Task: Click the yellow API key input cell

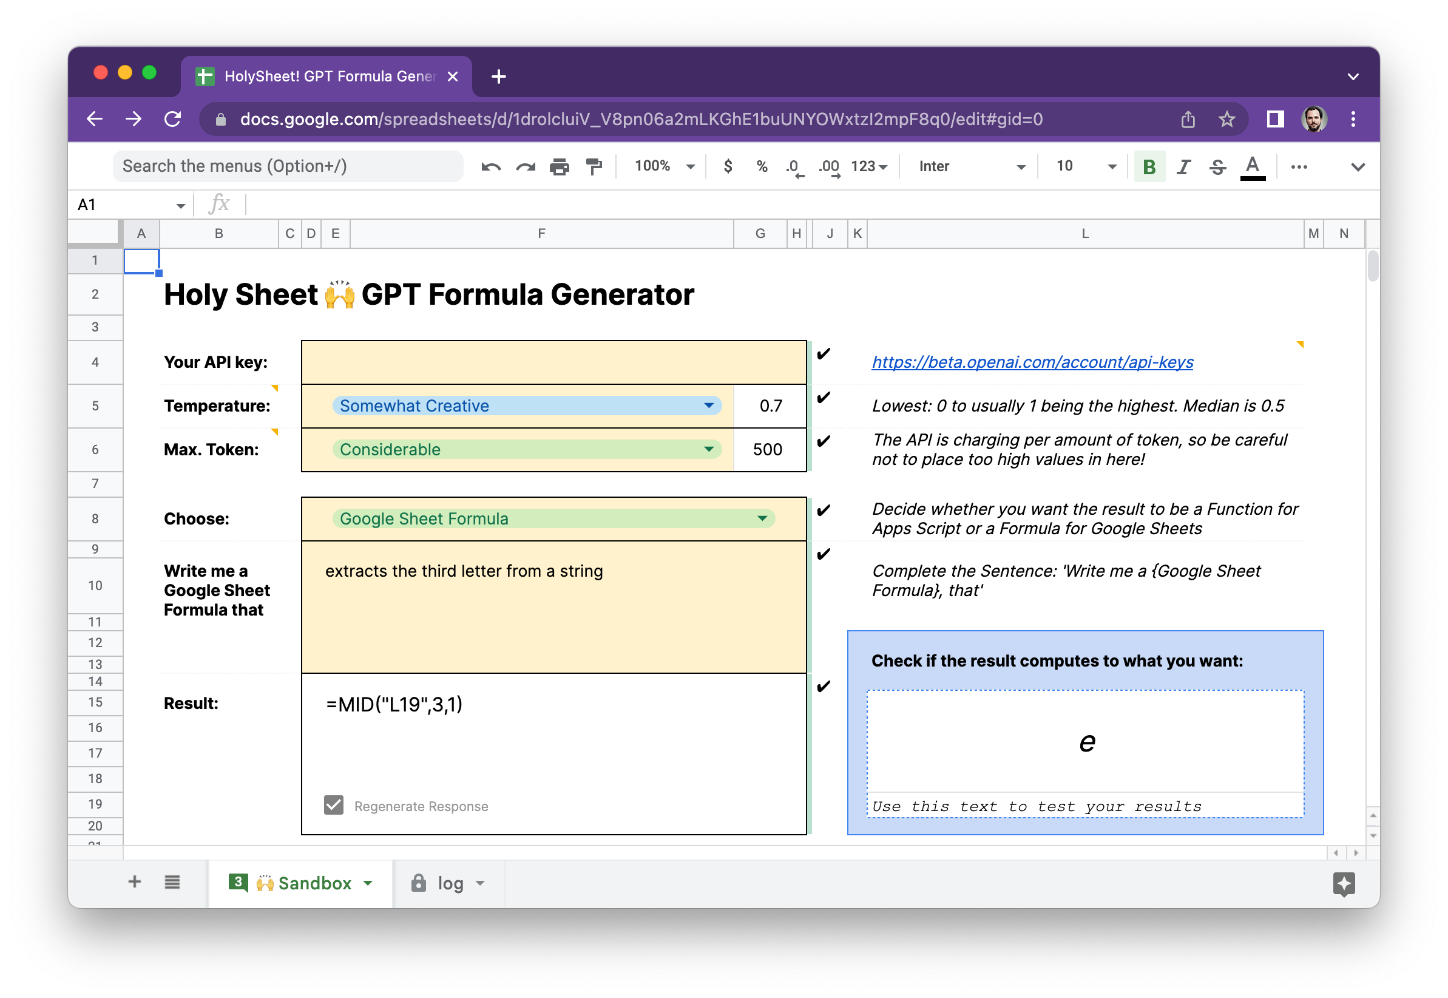Action: click(553, 362)
